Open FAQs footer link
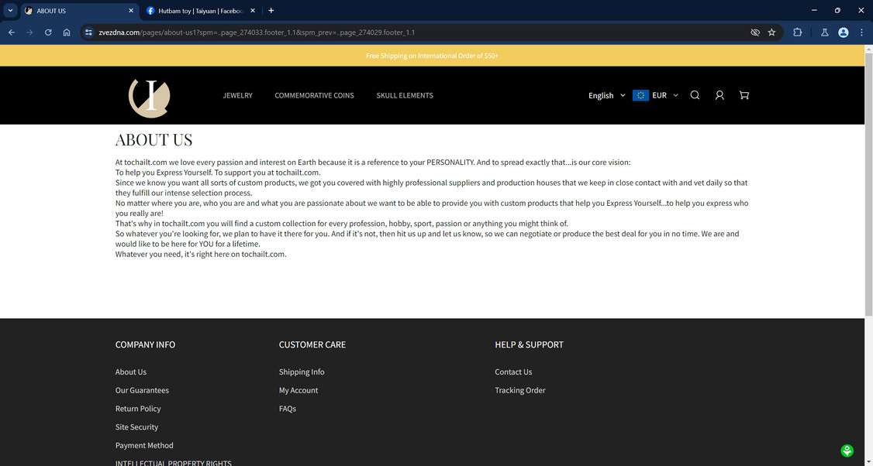The height and width of the screenshot is (466, 873). pyautogui.click(x=288, y=408)
